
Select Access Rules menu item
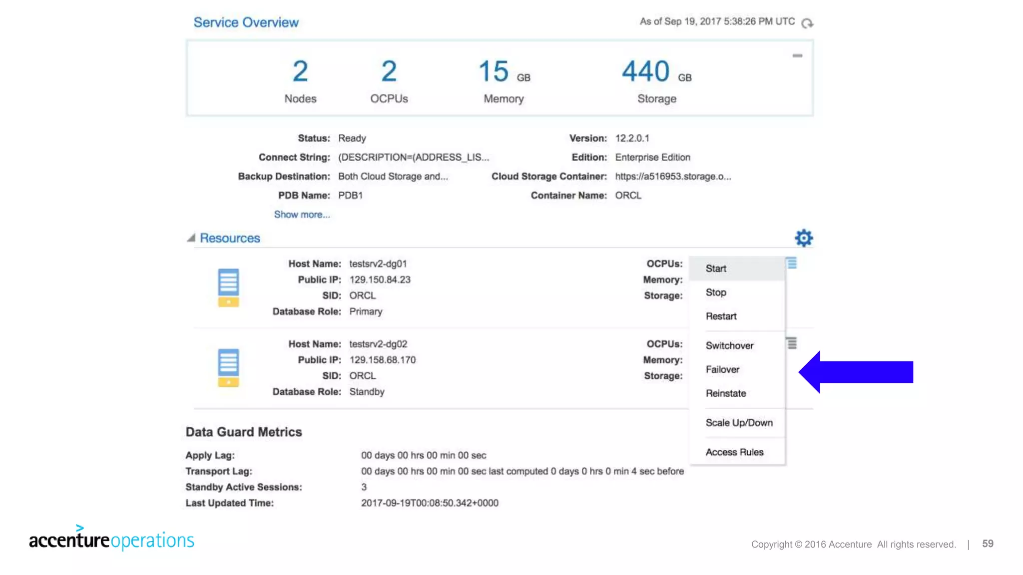coord(734,452)
